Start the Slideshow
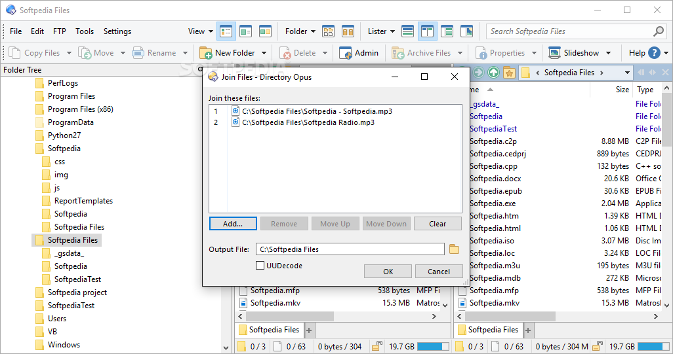The width and height of the screenshot is (673, 354). tap(575, 53)
